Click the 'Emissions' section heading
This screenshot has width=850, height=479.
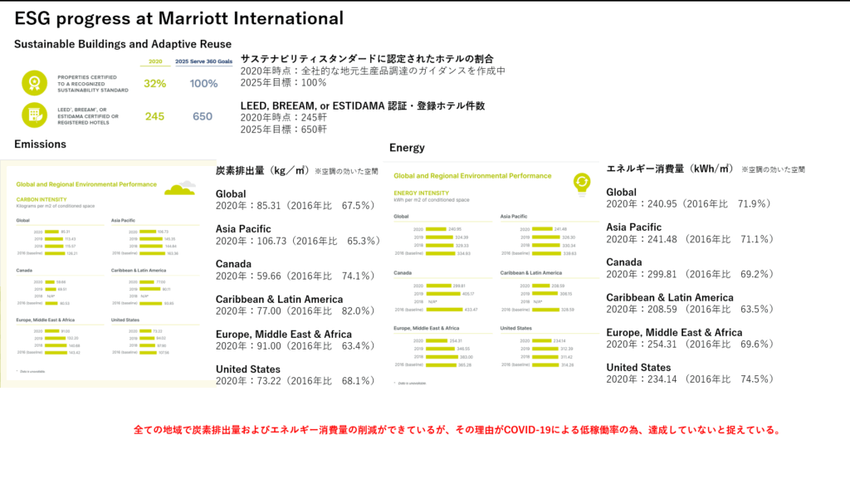40,144
